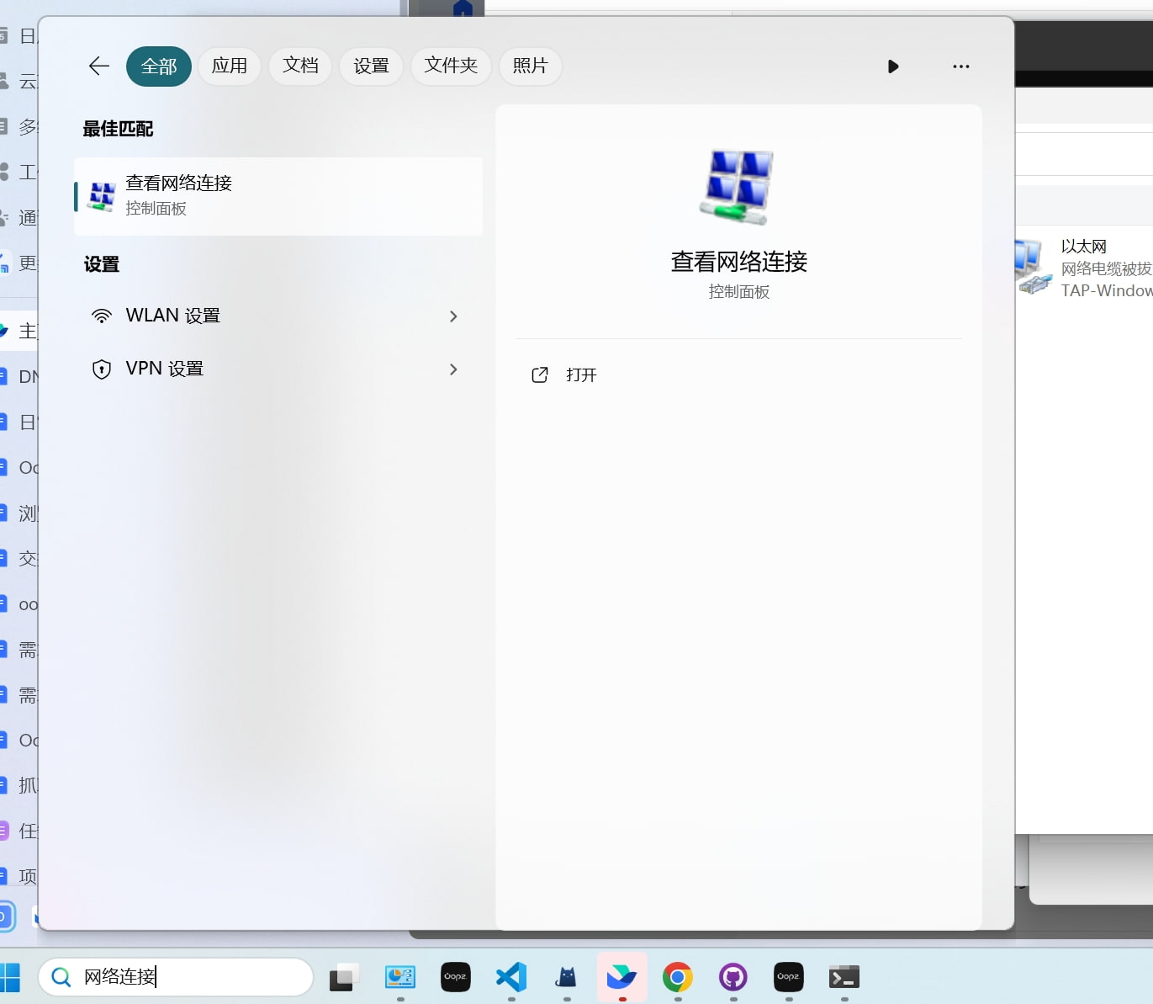1153x1004 pixels.
Task: Open Visual Studio Code from taskbar
Action: point(511,977)
